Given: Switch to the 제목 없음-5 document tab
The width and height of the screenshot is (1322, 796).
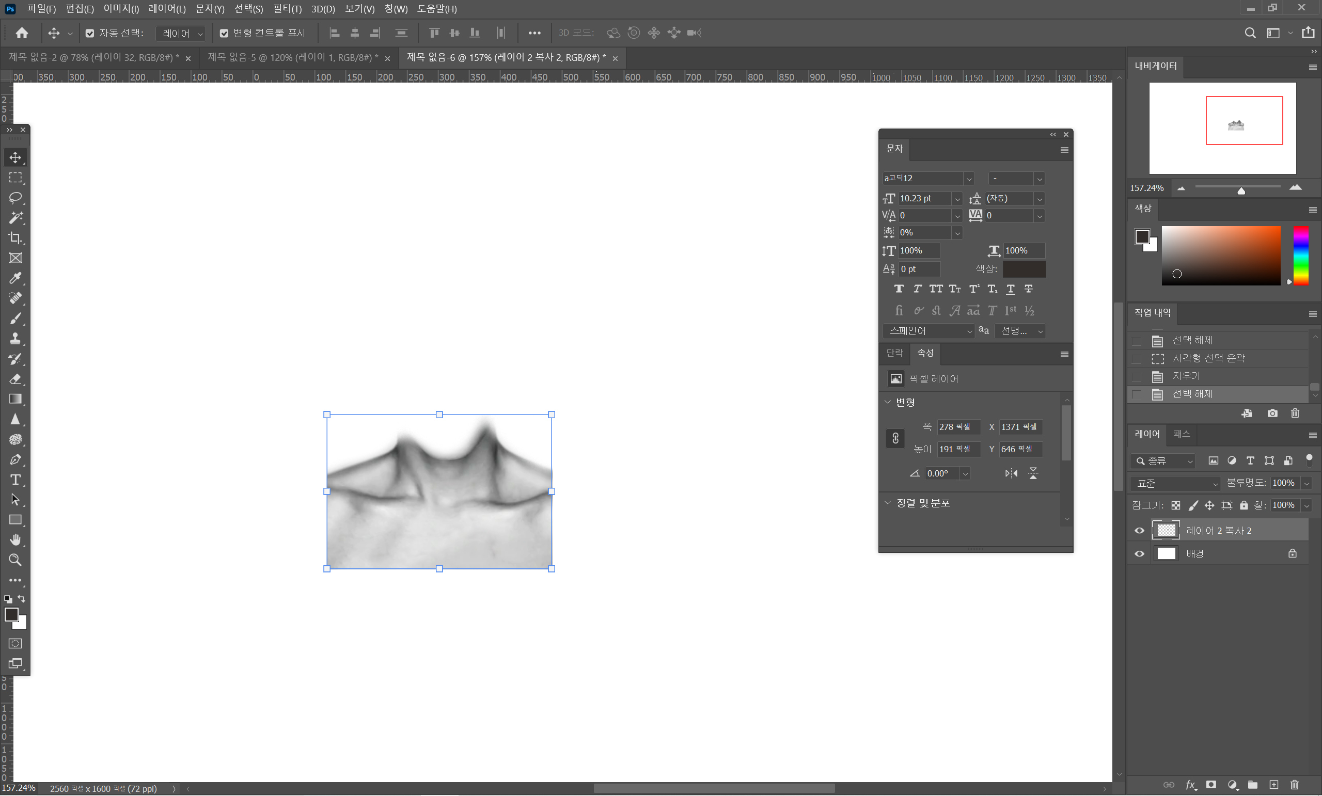Looking at the screenshot, I should point(292,57).
